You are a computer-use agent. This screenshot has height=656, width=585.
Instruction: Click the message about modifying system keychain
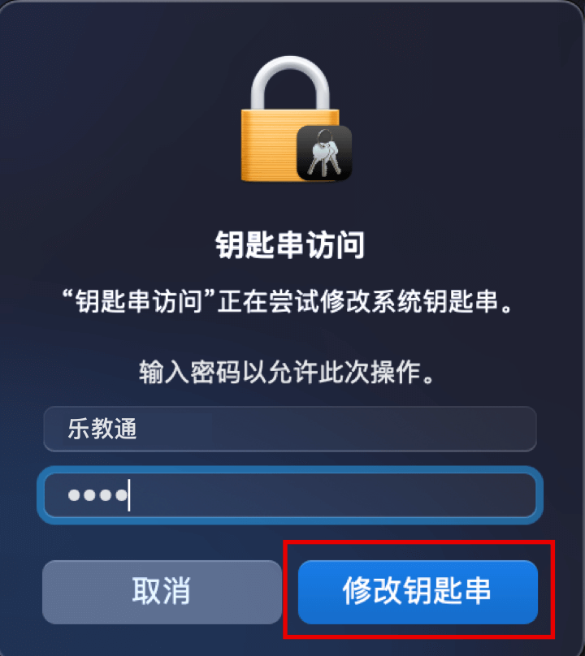[288, 301]
